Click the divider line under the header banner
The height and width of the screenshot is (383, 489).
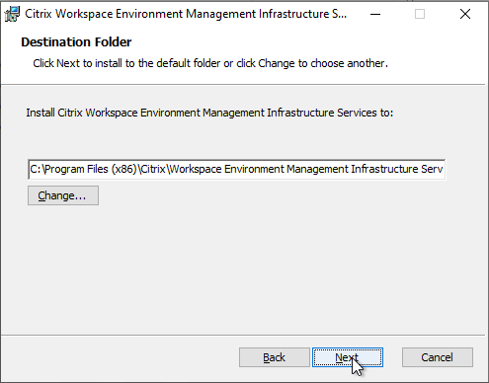pyautogui.click(x=243, y=85)
